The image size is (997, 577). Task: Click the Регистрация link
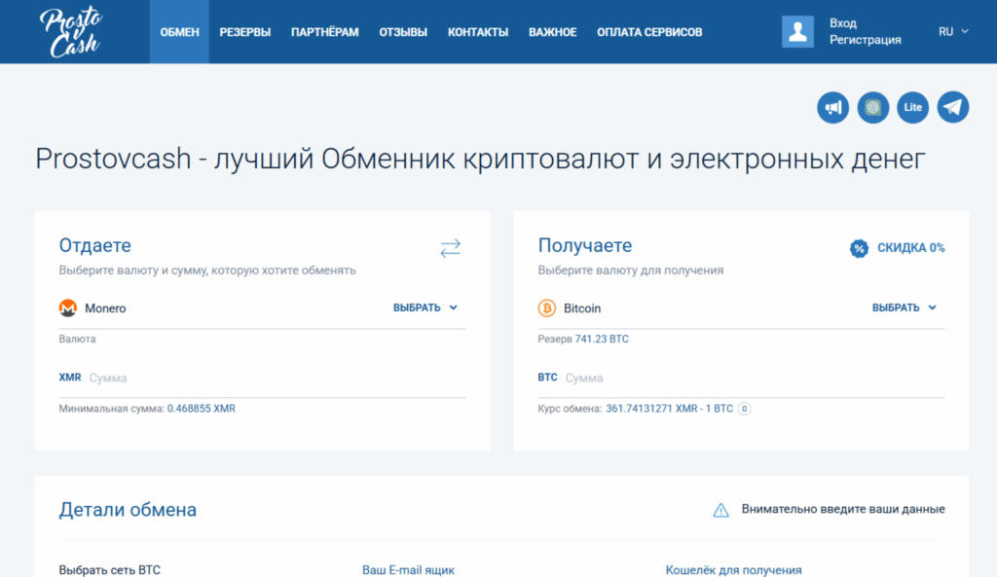tap(866, 40)
